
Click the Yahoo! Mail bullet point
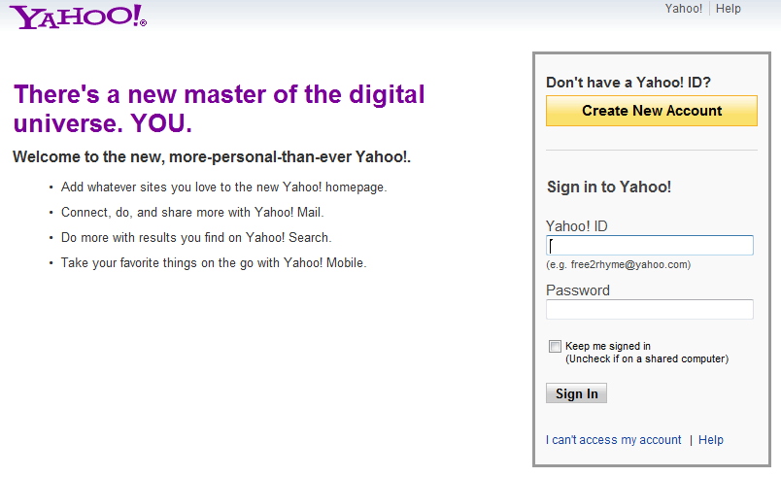click(192, 212)
